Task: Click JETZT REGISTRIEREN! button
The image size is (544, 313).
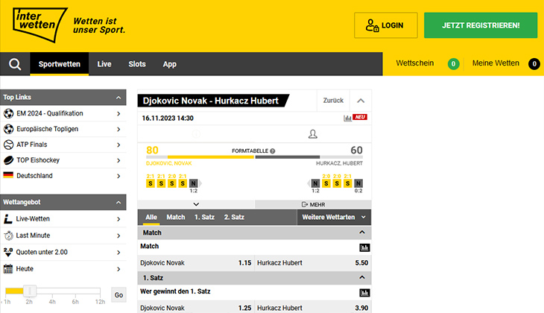Action: click(481, 25)
